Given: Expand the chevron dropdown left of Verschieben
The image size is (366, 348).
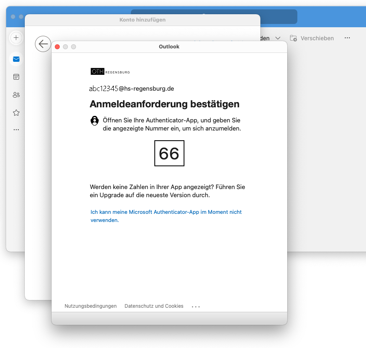Looking at the screenshot, I should tap(278, 38).
